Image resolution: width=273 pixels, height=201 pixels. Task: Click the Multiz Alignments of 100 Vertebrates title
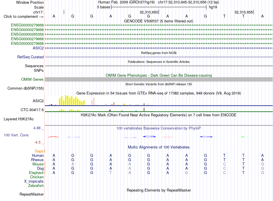(159, 147)
